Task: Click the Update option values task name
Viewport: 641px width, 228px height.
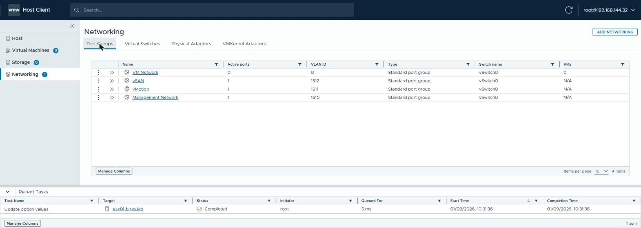Action: click(26, 209)
